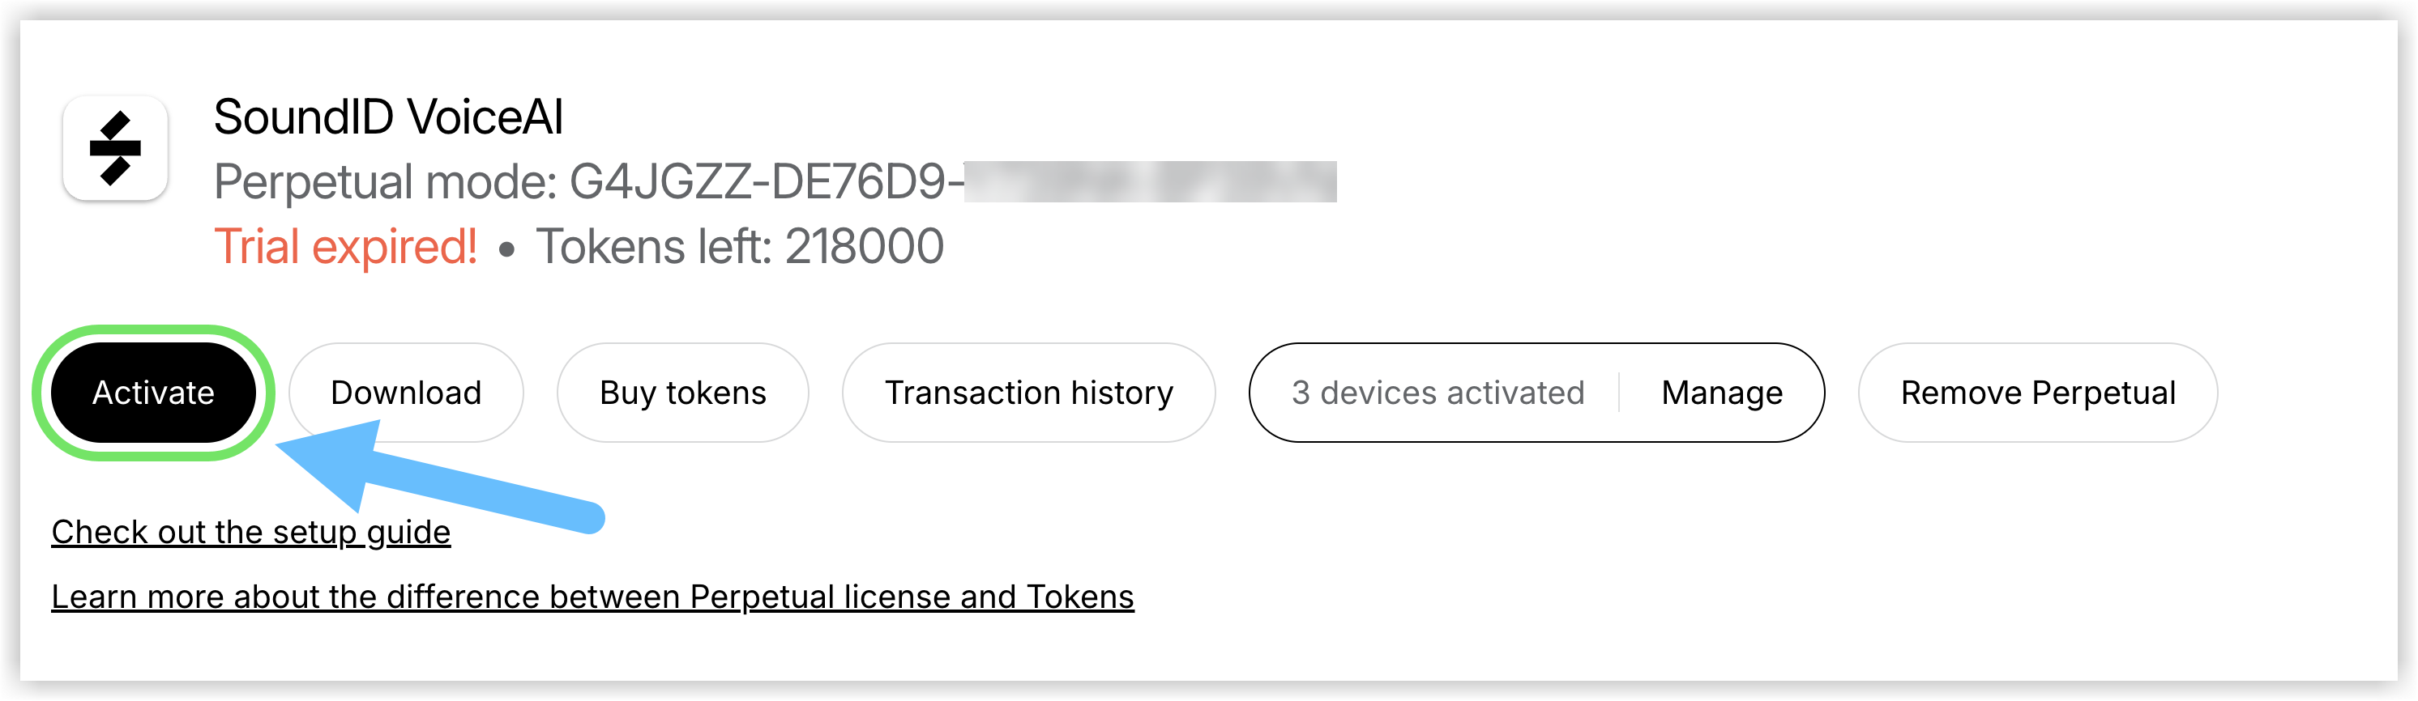Image resolution: width=2418 pixels, height=701 pixels.
Task: Click the bullet dot after Trial expired
Action: click(507, 250)
